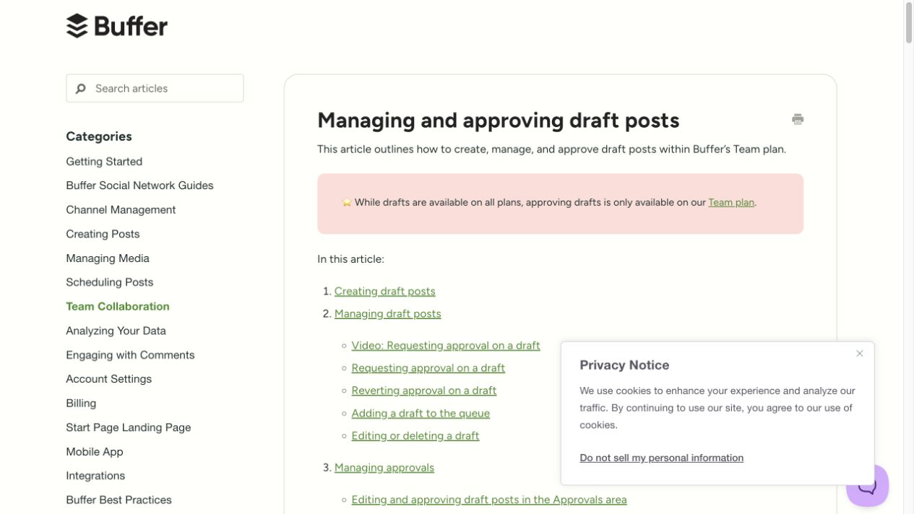
Task: Go to Requesting approval on a draft
Action: 428,368
